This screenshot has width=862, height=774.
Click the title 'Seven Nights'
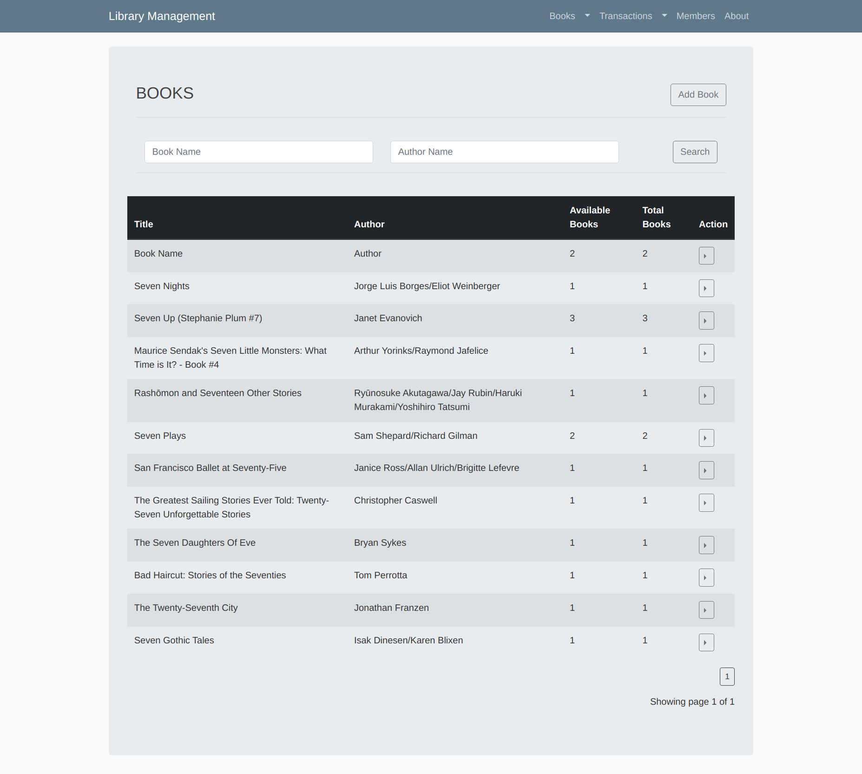tap(162, 286)
